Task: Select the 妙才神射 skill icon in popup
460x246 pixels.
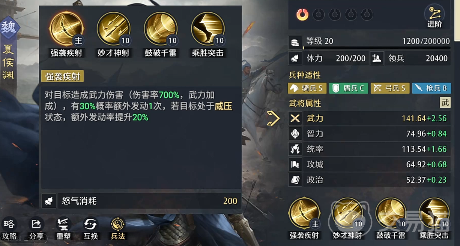Action: pyautogui.click(x=113, y=29)
